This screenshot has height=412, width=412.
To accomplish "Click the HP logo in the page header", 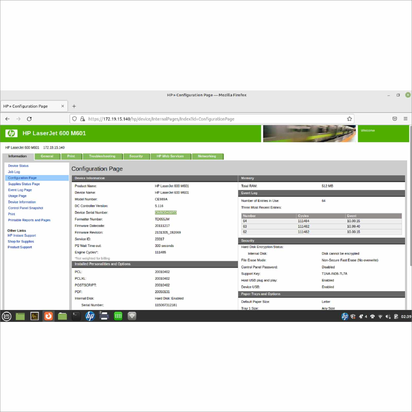I will click(x=11, y=133).
